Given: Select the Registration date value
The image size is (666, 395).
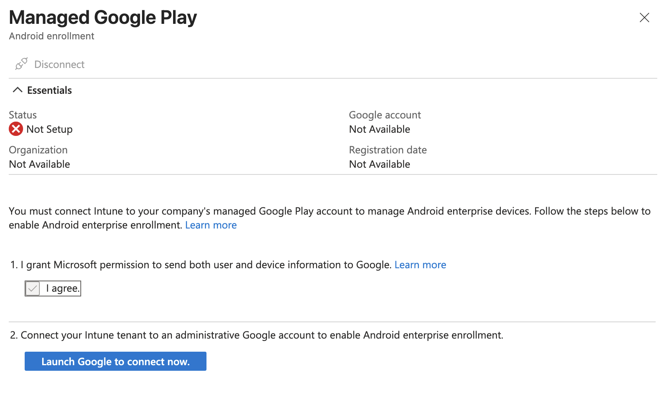Looking at the screenshot, I should pyautogui.click(x=379, y=164).
